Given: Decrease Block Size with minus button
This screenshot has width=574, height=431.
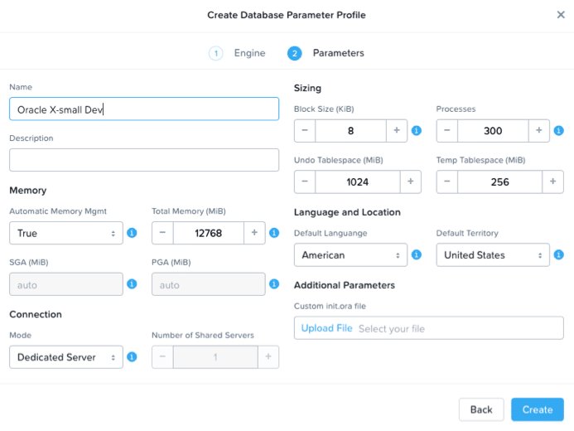Looking at the screenshot, I should (305, 131).
